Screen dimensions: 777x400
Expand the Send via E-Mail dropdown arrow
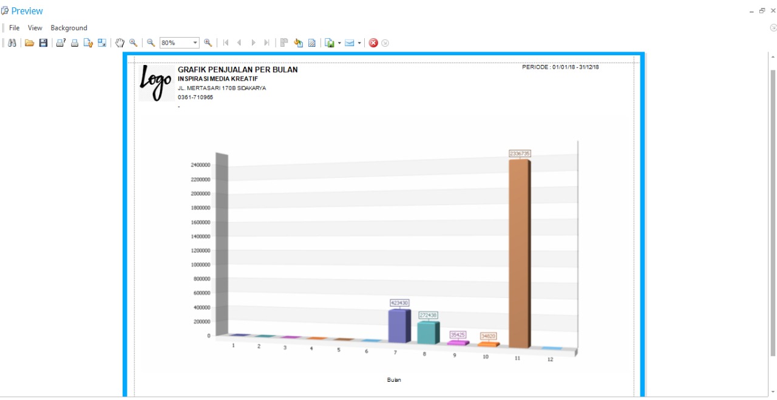tap(359, 43)
